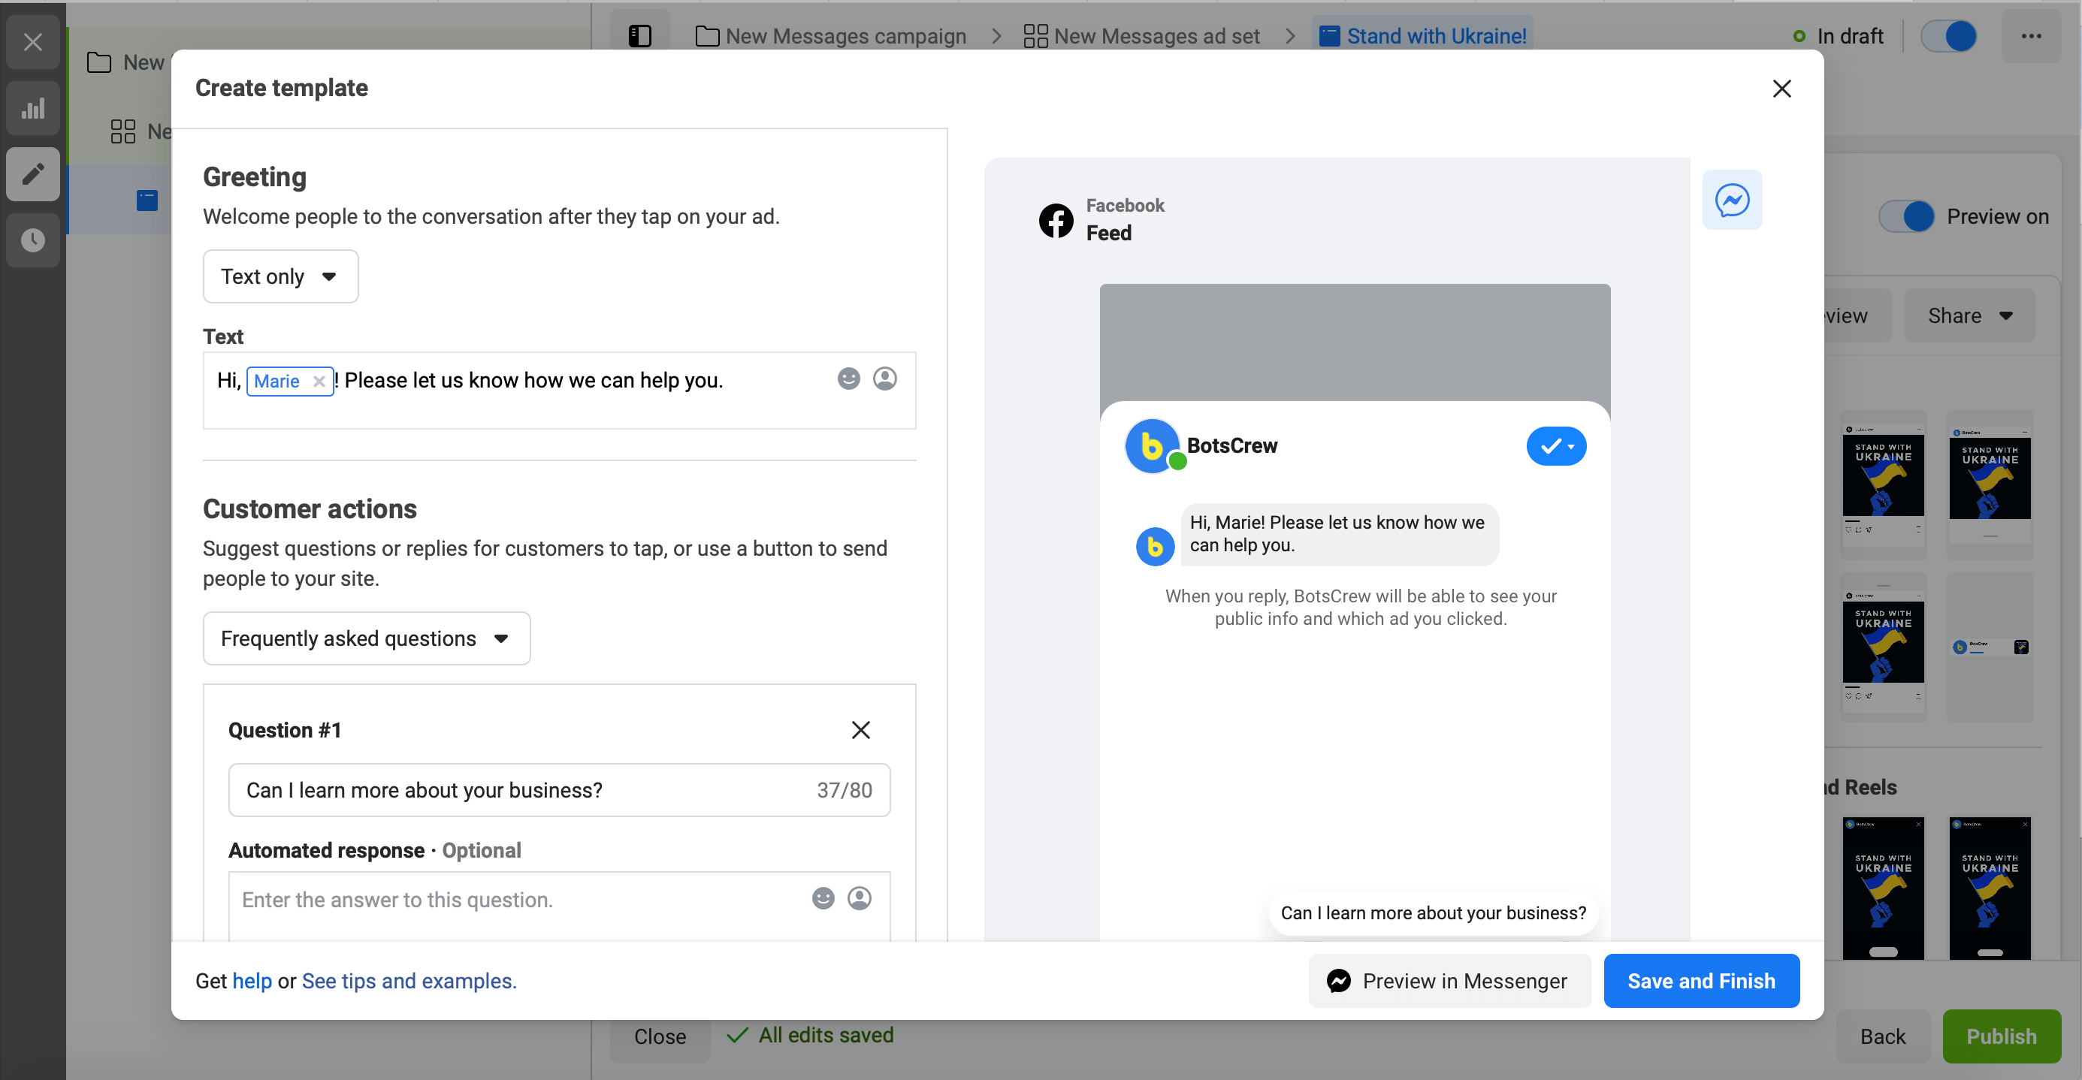Open top-right Stand with Ukraine preview thumbnail

click(x=1989, y=483)
